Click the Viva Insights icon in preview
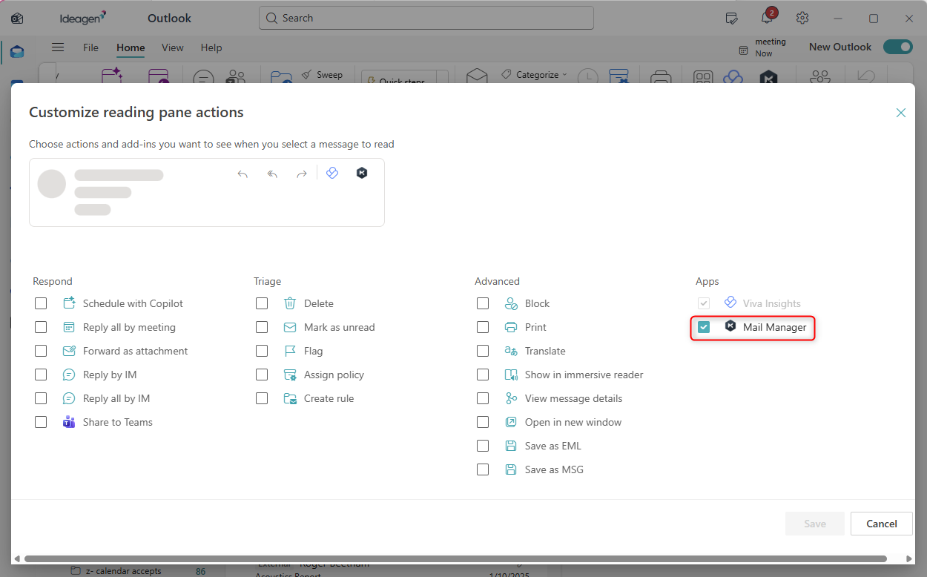This screenshot has height=577, width=927. point(332,173)
